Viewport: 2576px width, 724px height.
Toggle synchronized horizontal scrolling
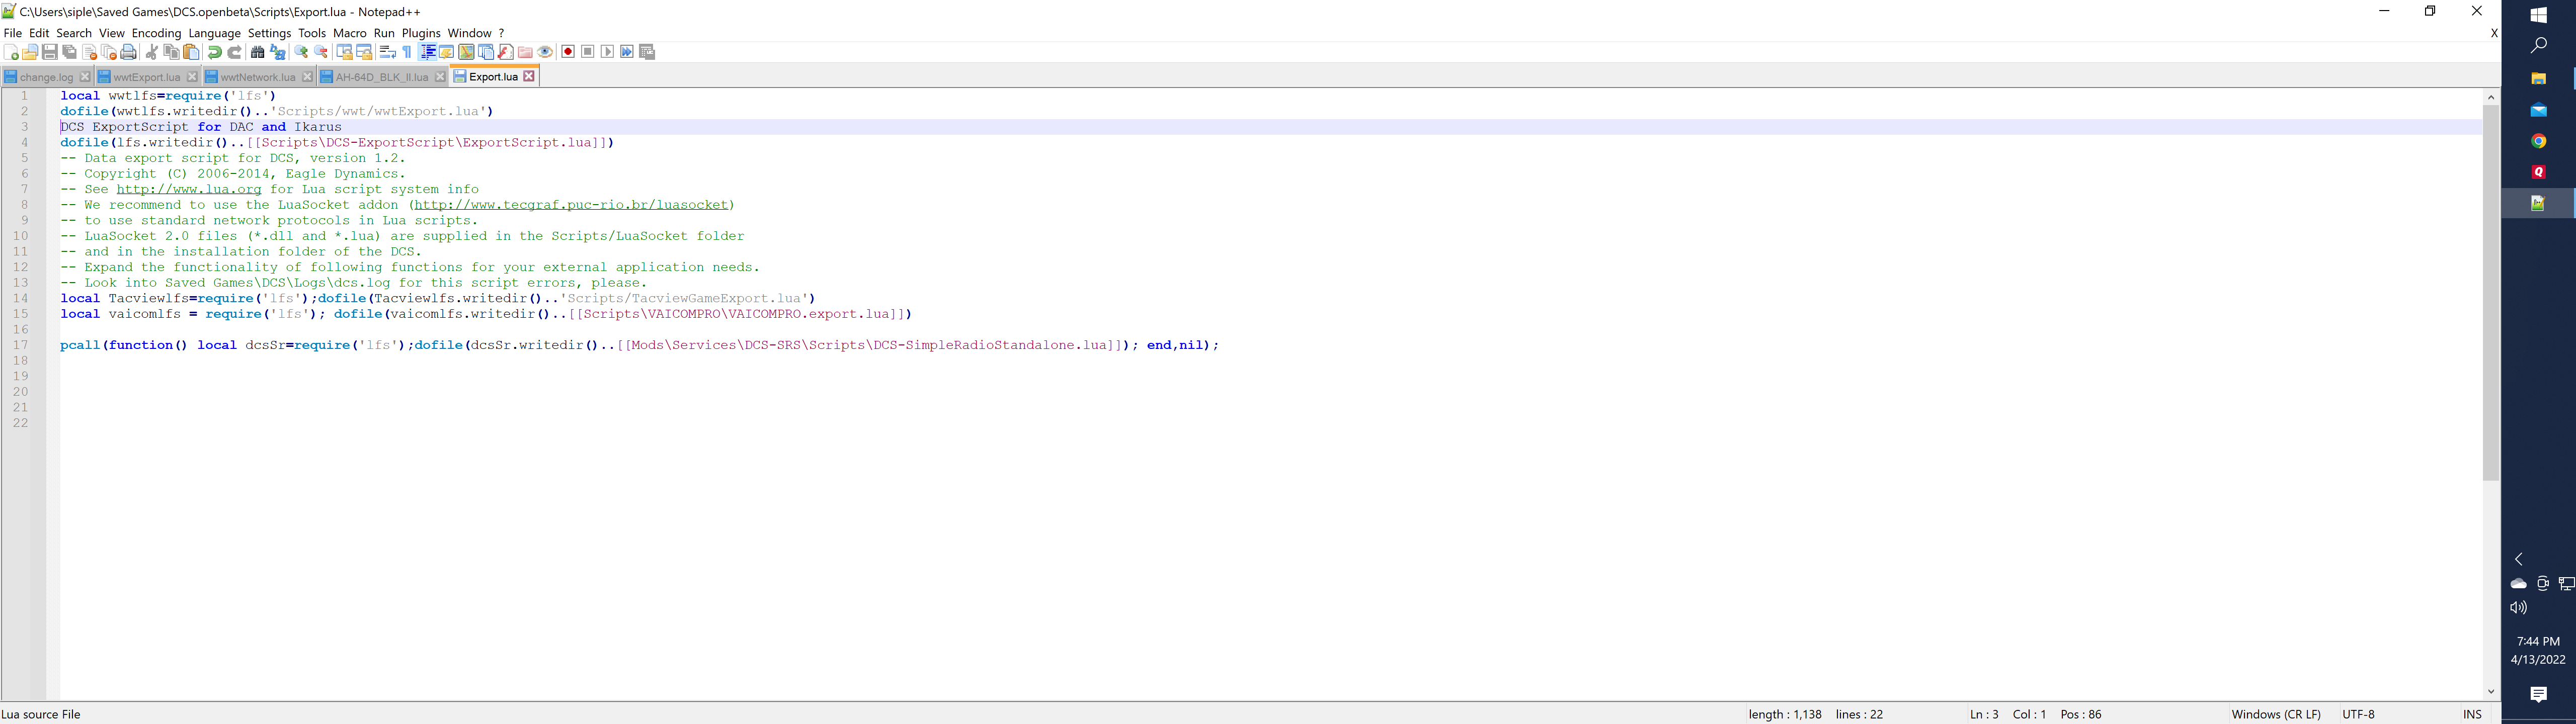tap(364, 52)
